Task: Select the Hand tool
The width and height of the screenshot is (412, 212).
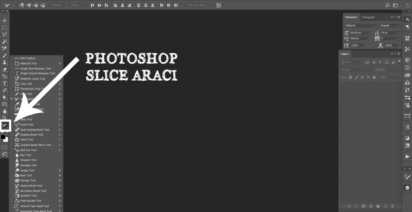Action: (4, 111)
